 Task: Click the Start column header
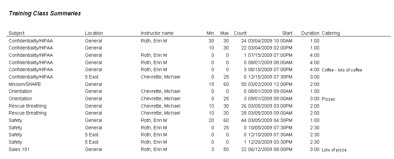point(287,33)
